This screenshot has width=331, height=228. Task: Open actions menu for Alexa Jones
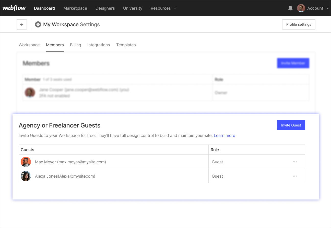coord(295,176)
